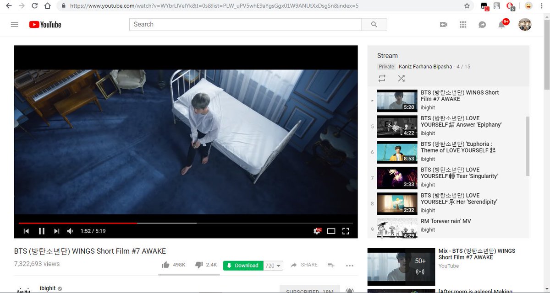Play RM 'forever rain' MV
The height and width of the screenshot is (293, 550).
pos(448,227)
